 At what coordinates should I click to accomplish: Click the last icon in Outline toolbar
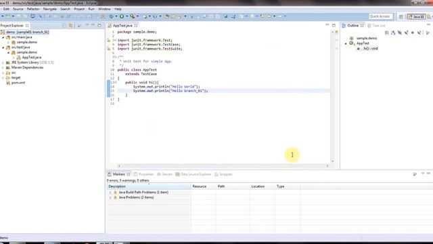click(x=428, y=33)
